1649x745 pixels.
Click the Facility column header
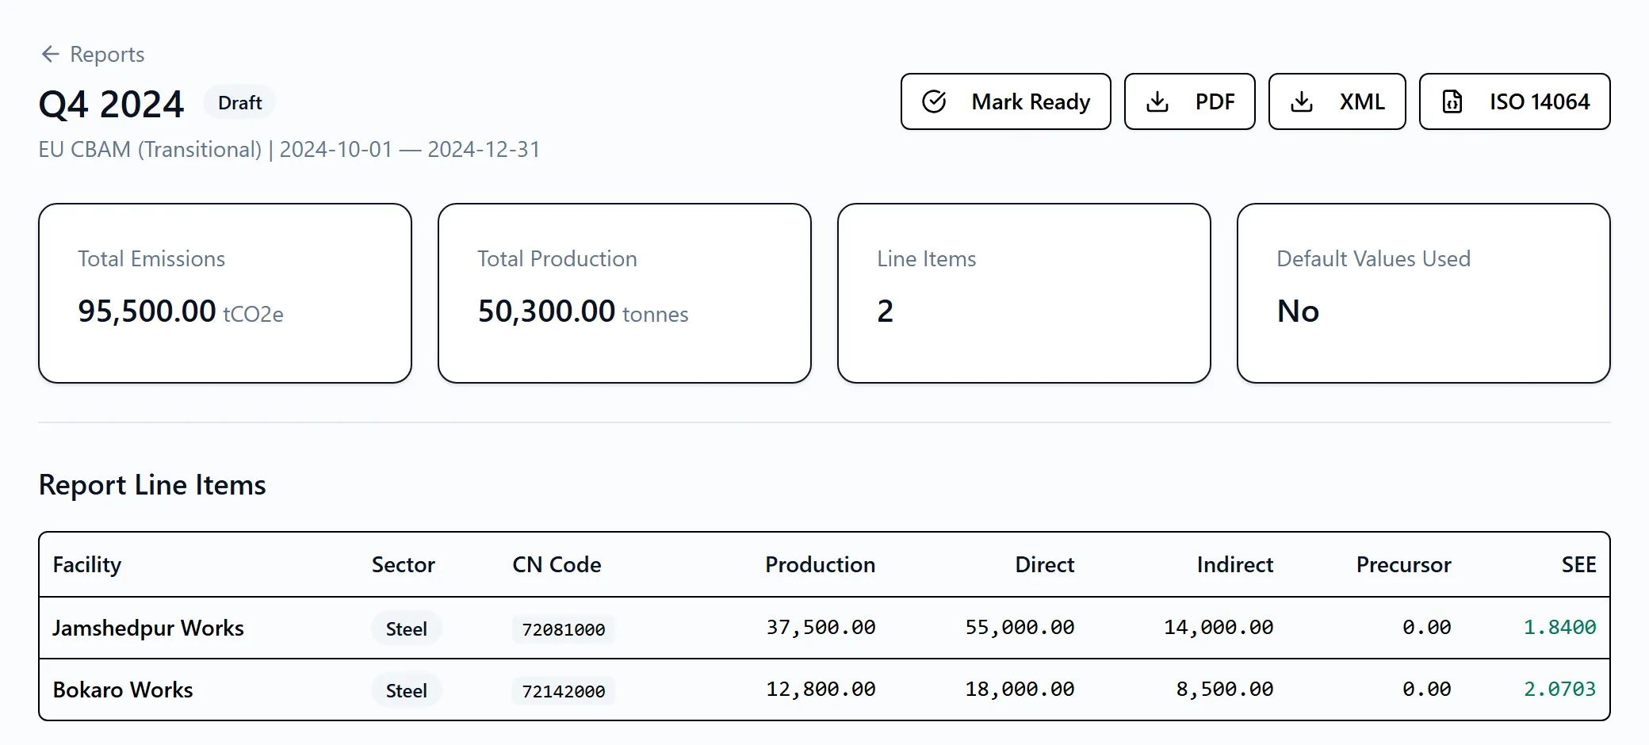[x=87, y=564]
